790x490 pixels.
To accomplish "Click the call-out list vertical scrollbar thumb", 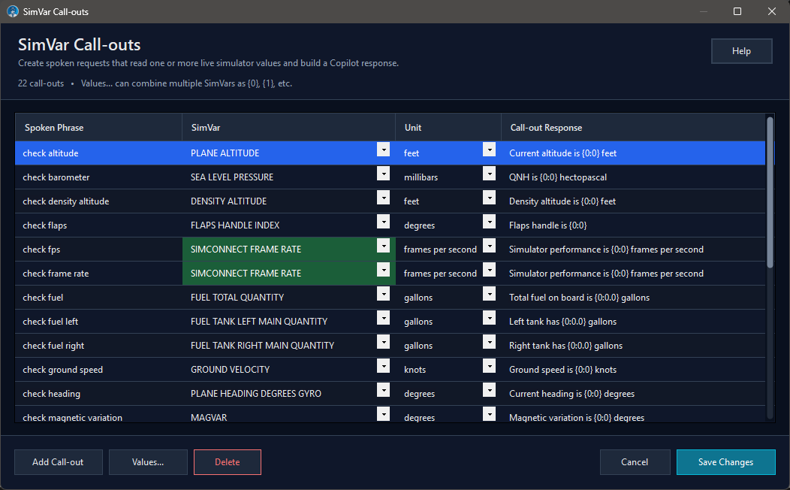I will pyautogui.click(x=770, y=192).
